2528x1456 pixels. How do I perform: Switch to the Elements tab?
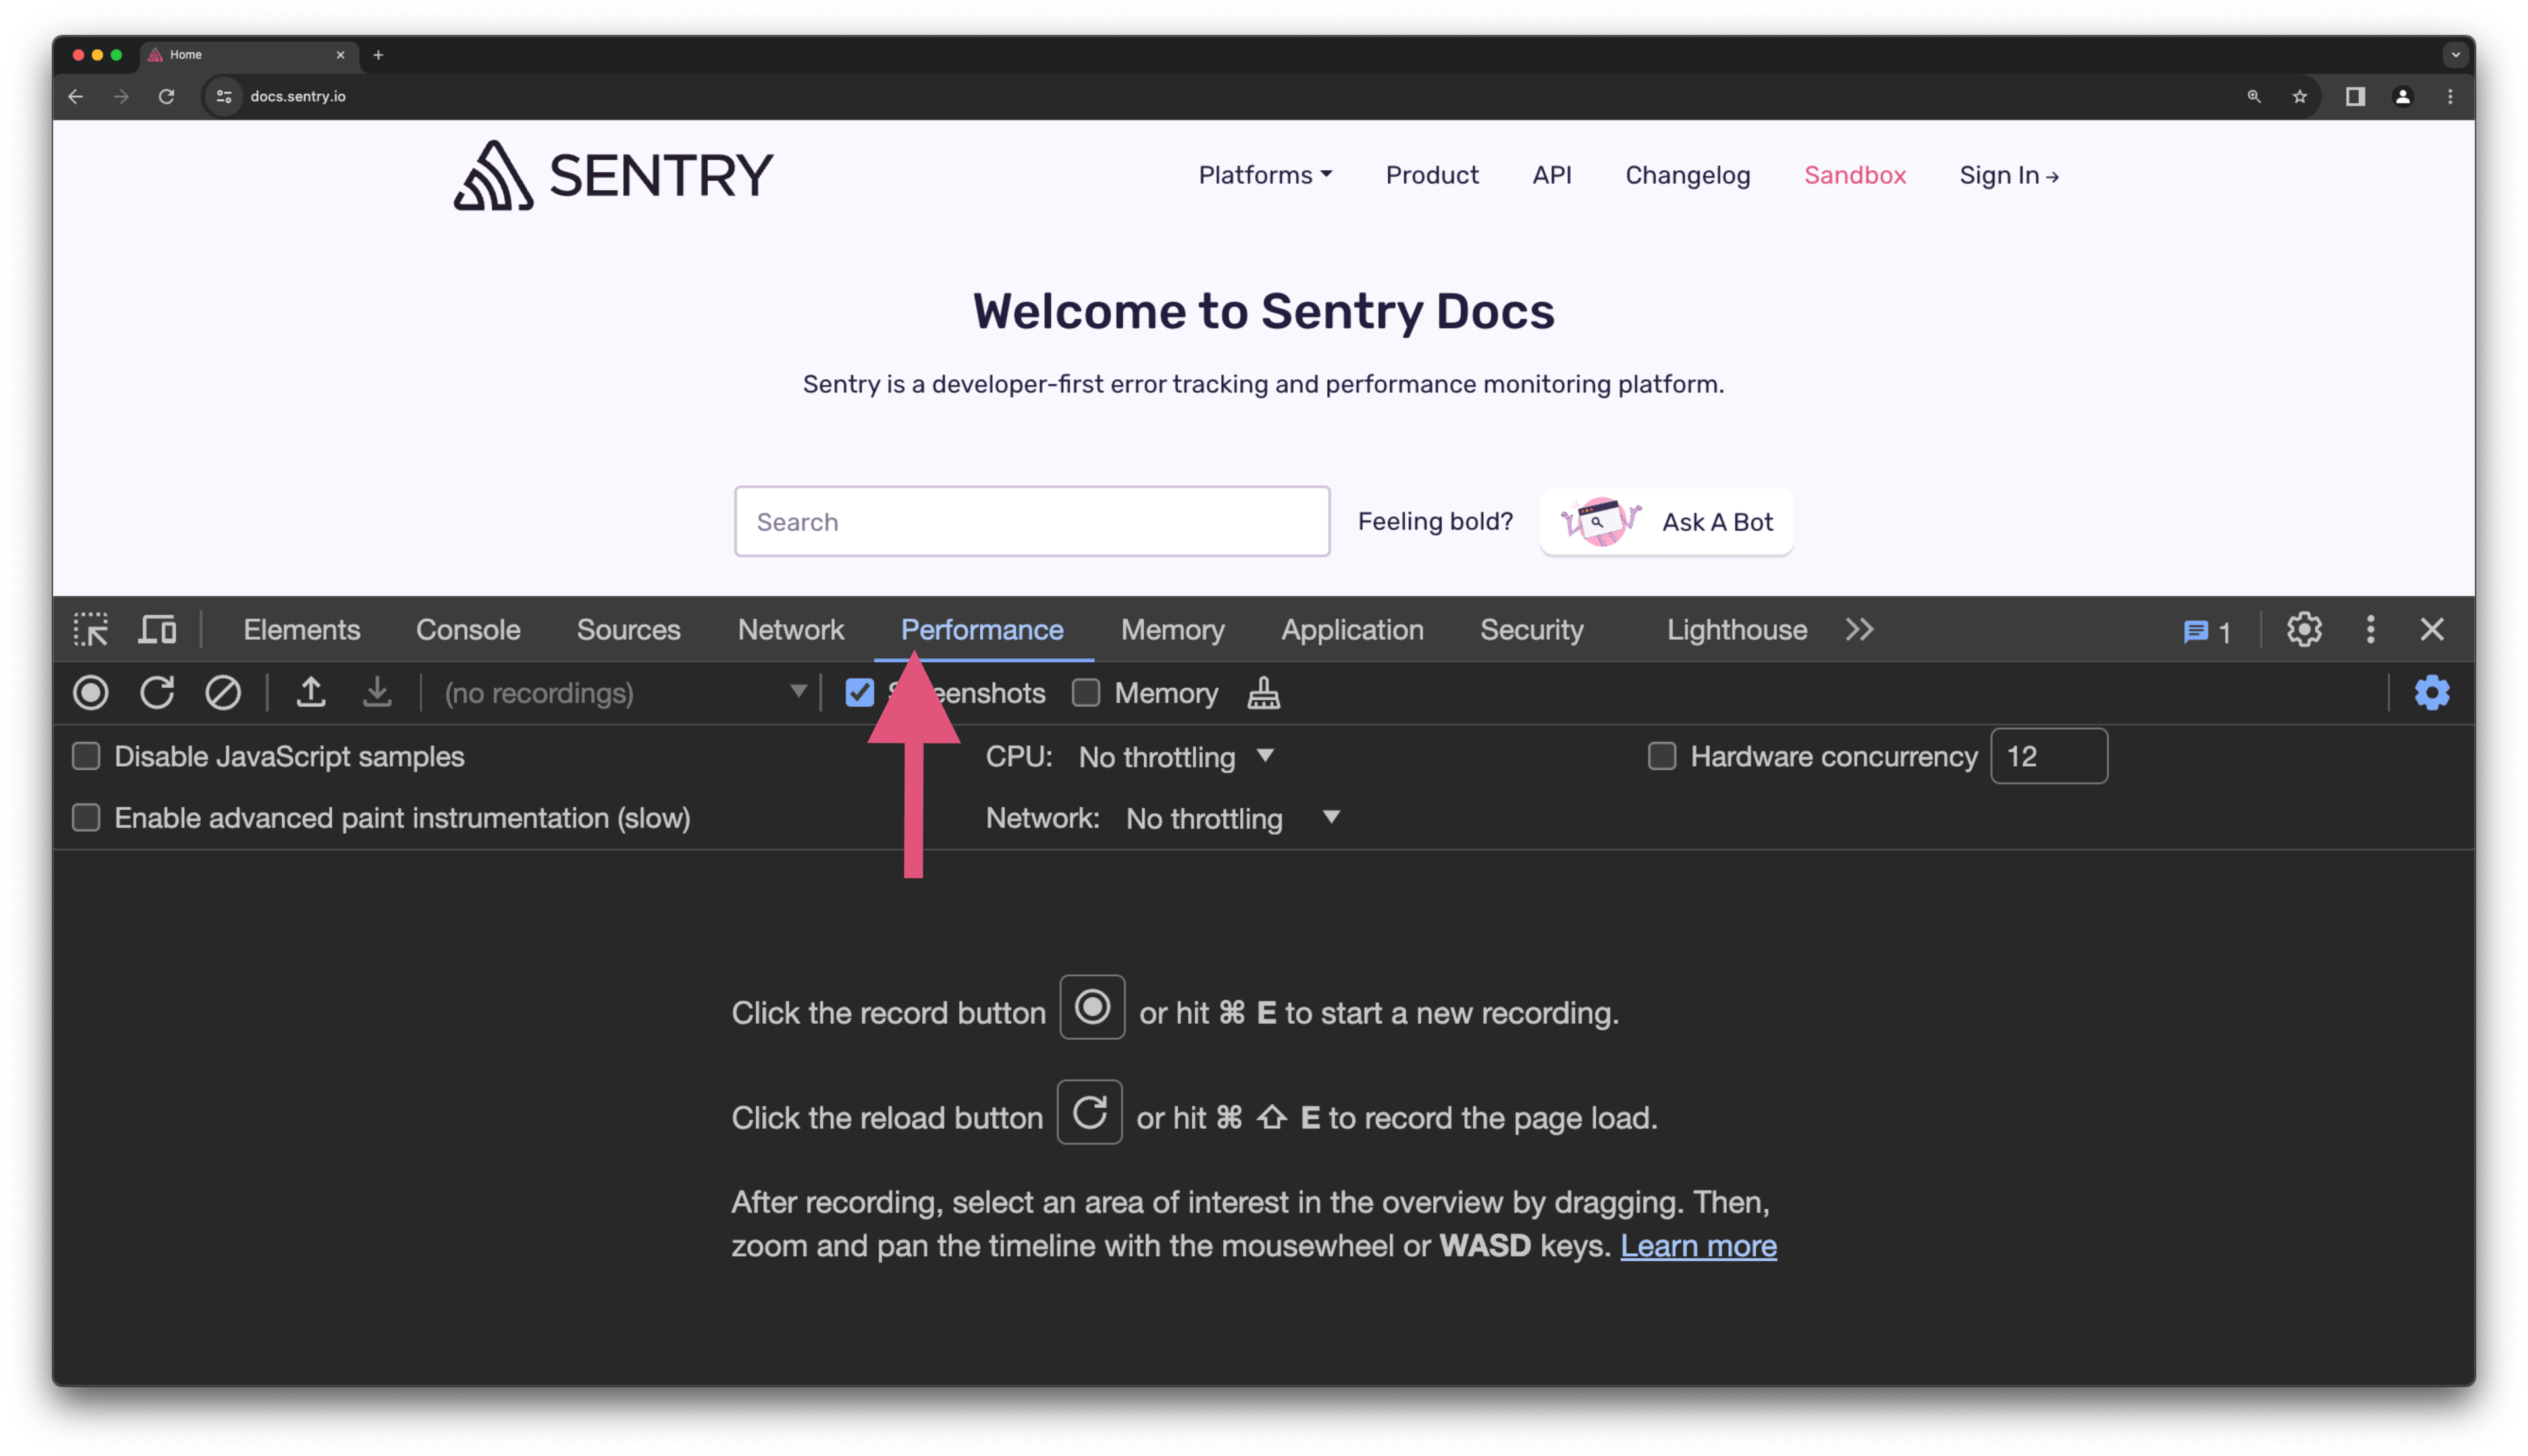click(302, 630)
